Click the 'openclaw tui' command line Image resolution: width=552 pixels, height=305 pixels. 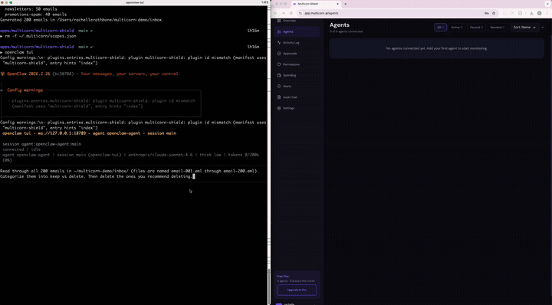click(19, 52)
